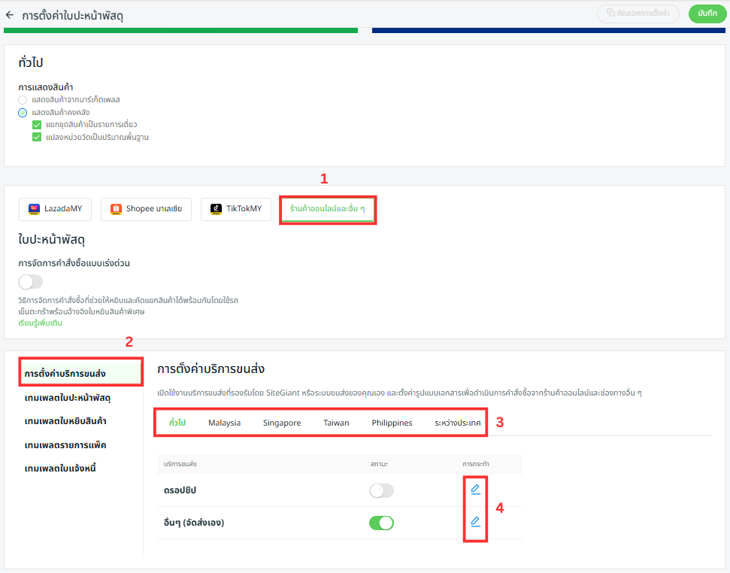Click the green บันทึก save button
Image resolution: width=730 pixels, height=573 pixels.
[x=707, y=14]
